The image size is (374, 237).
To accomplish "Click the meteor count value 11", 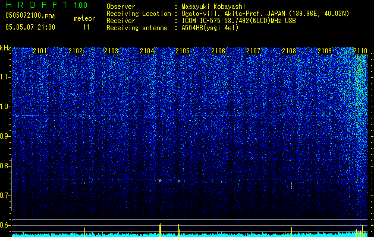I will click(x=86, y=27).
